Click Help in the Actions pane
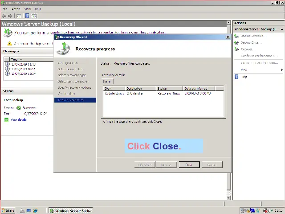Image resolution: width=285 pixels, height=214 pixels. pos(244,77)
